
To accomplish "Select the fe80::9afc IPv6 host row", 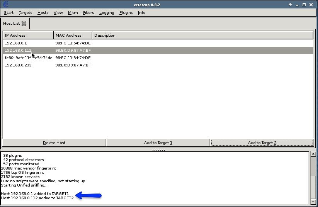I will click(x=158, y=58).
